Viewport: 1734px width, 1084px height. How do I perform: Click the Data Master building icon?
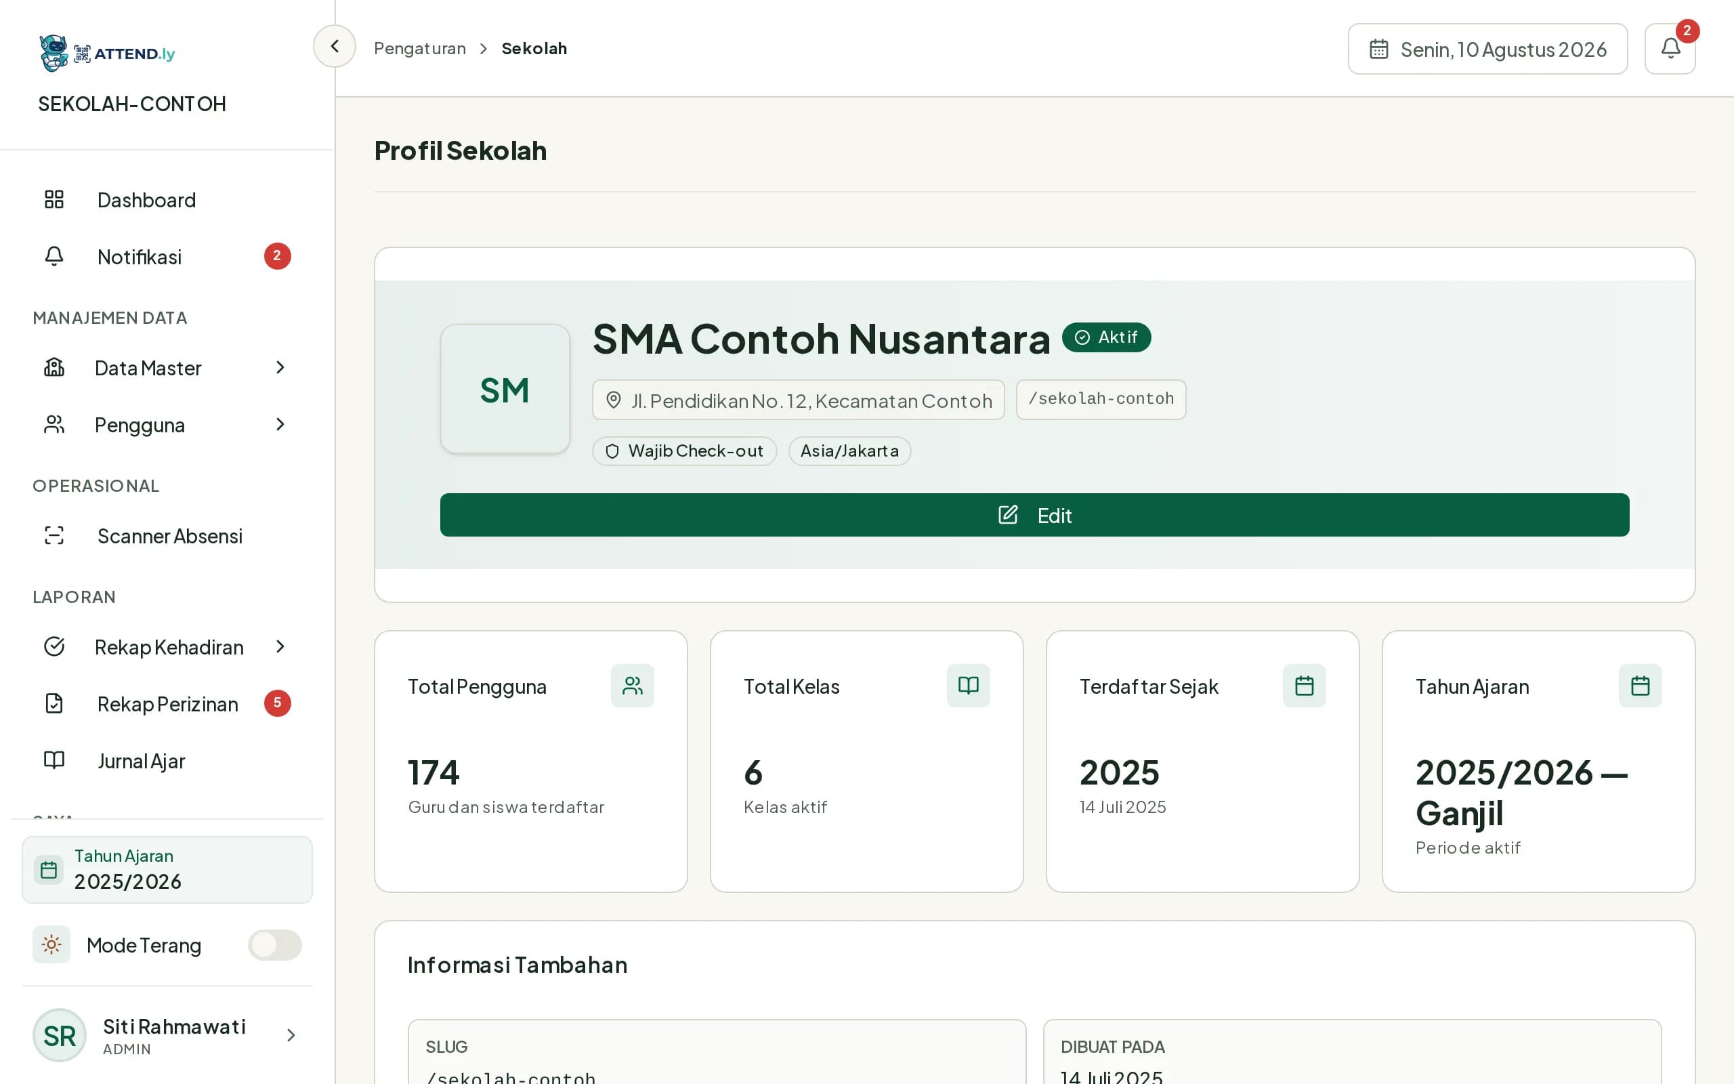click(x=54, y=368)
